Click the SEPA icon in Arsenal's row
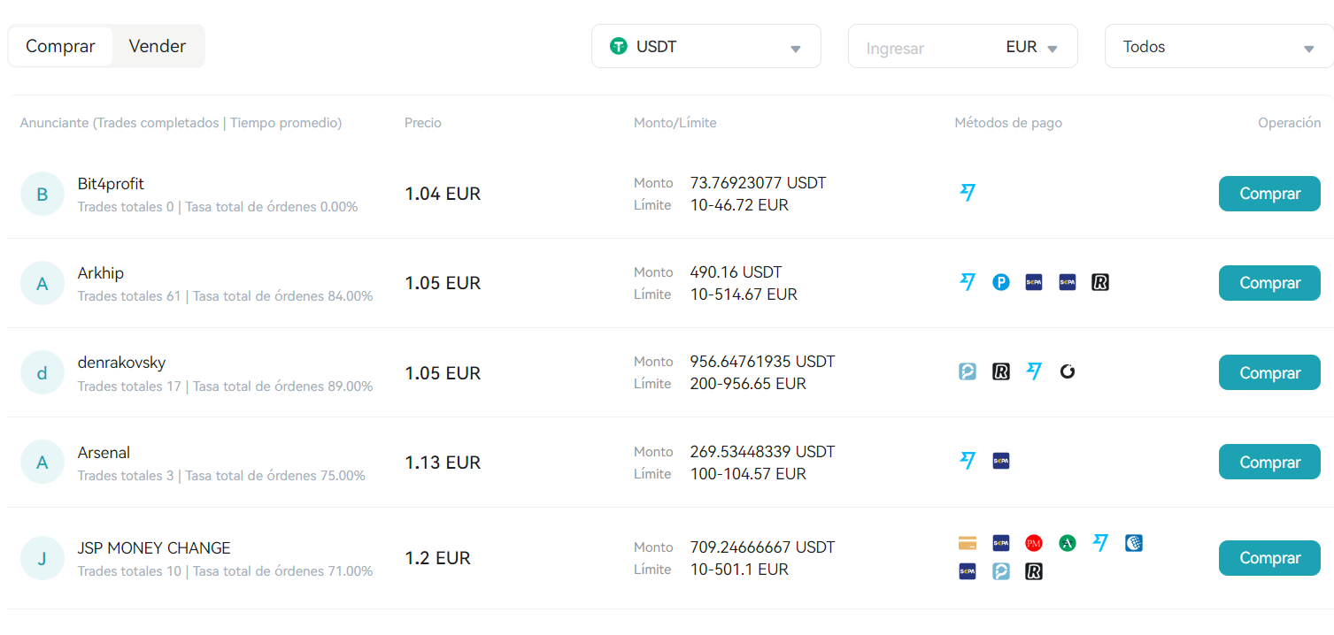Viewport: 1334px width, 635px height. (1001, 461)
